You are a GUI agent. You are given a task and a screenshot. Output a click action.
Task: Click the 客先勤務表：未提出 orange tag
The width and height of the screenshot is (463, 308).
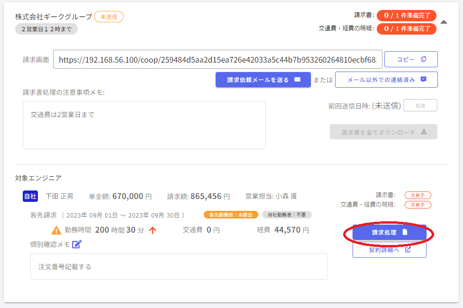(x=231, y=215)
